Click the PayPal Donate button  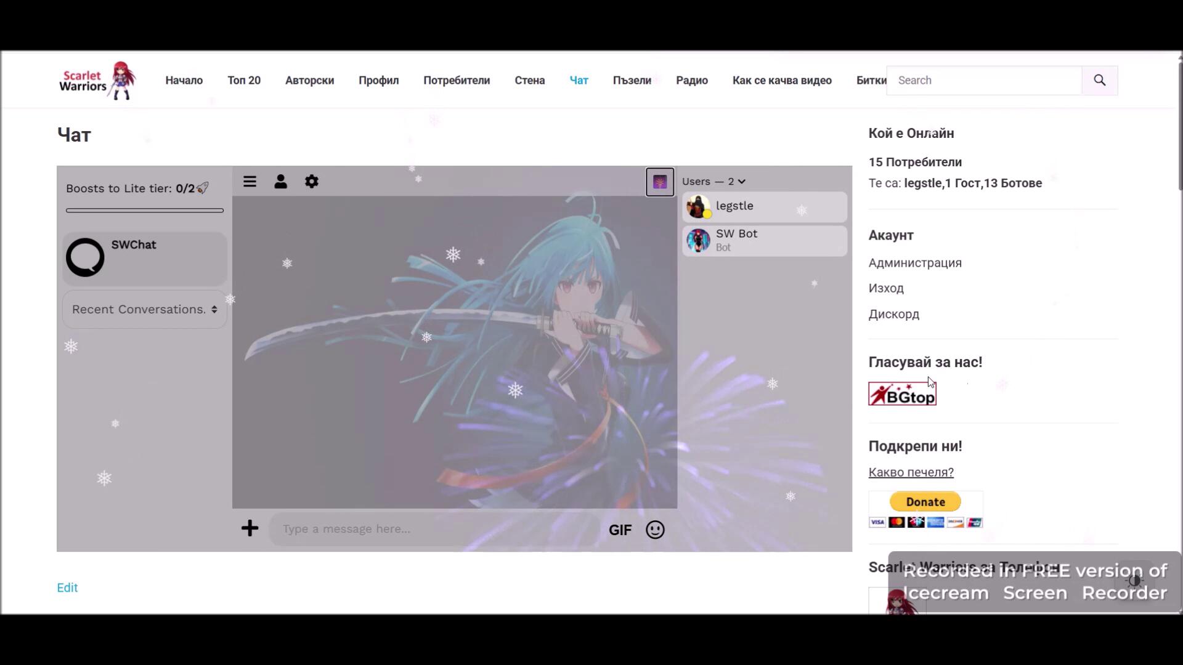click(x=925, y=502)
